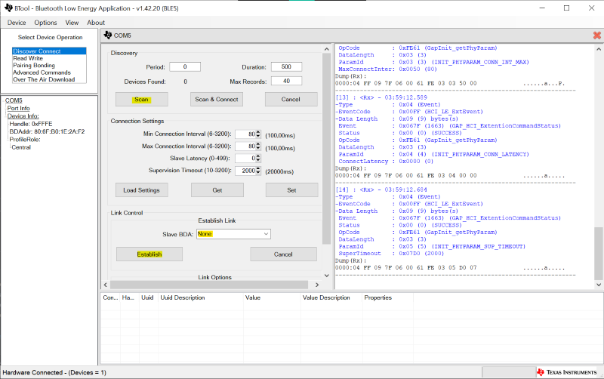
Task: Select Advanced Commands operation
Action: 49,72
